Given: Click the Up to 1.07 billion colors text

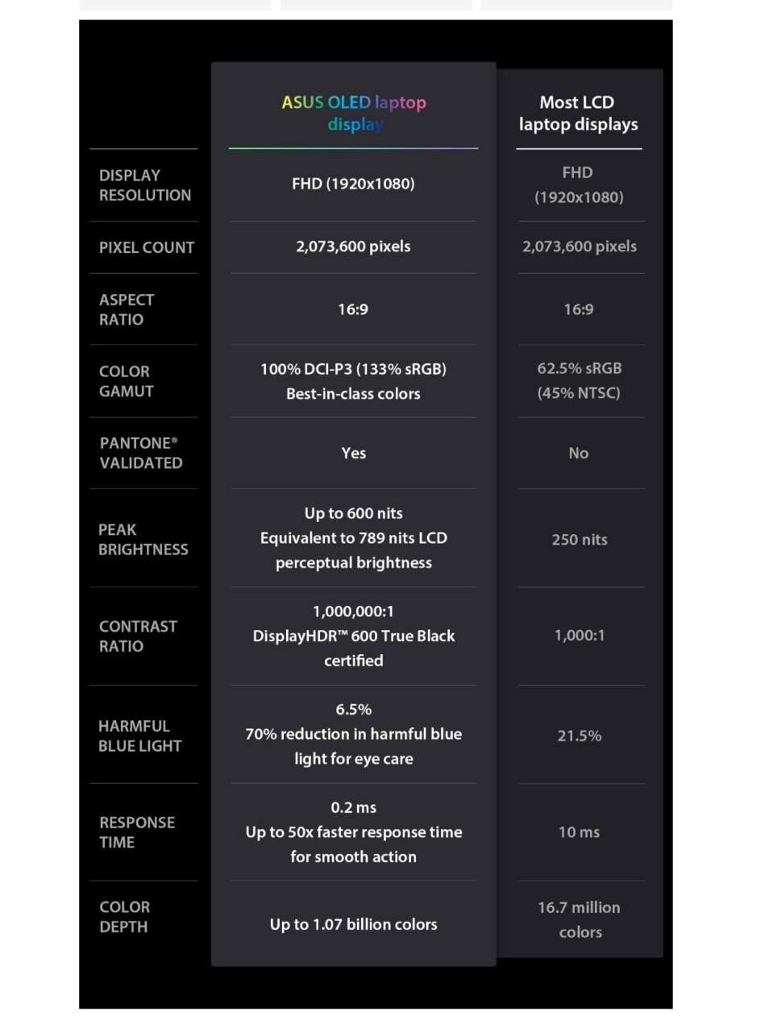Looking at the screenshot, I should point(354,925).
